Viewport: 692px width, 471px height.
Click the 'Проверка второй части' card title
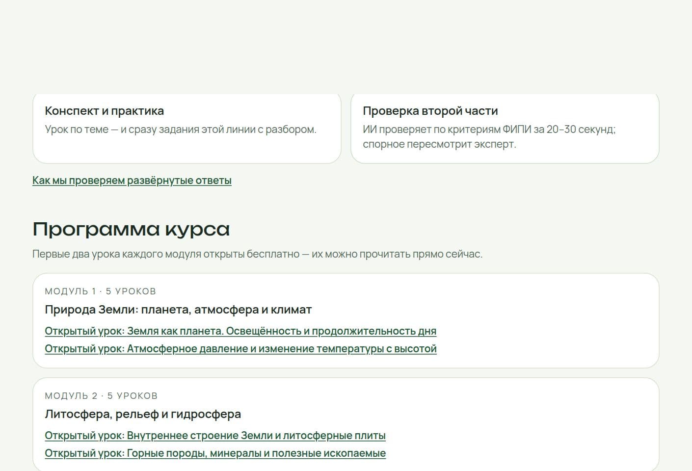click(x=430, y=111)
